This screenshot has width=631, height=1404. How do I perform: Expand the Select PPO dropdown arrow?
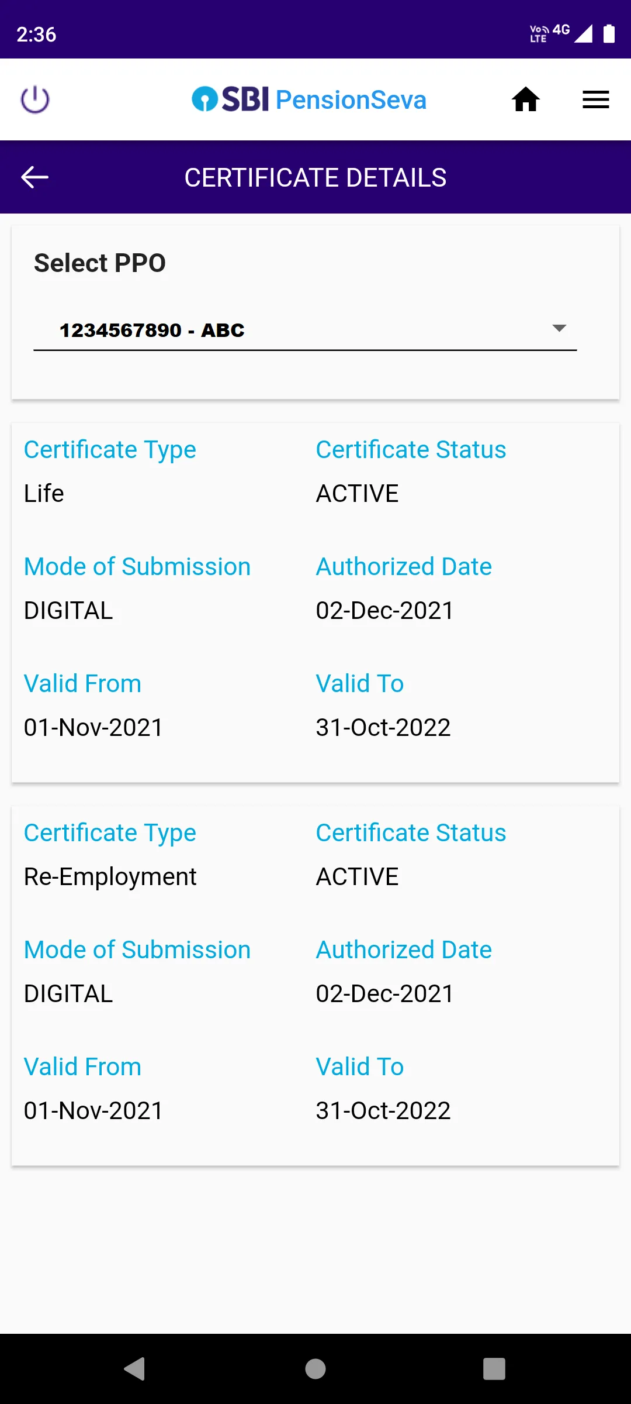559,328
